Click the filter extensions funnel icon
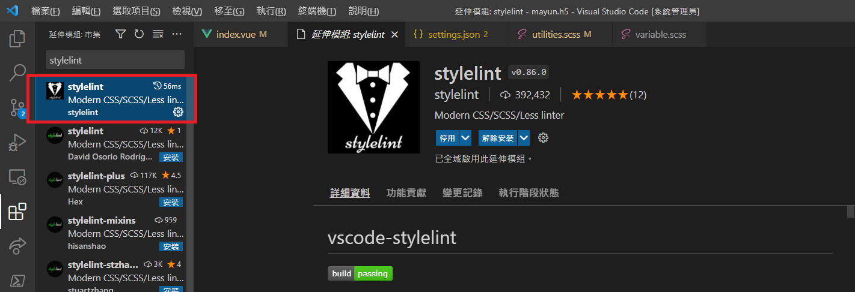 point(120,34)
